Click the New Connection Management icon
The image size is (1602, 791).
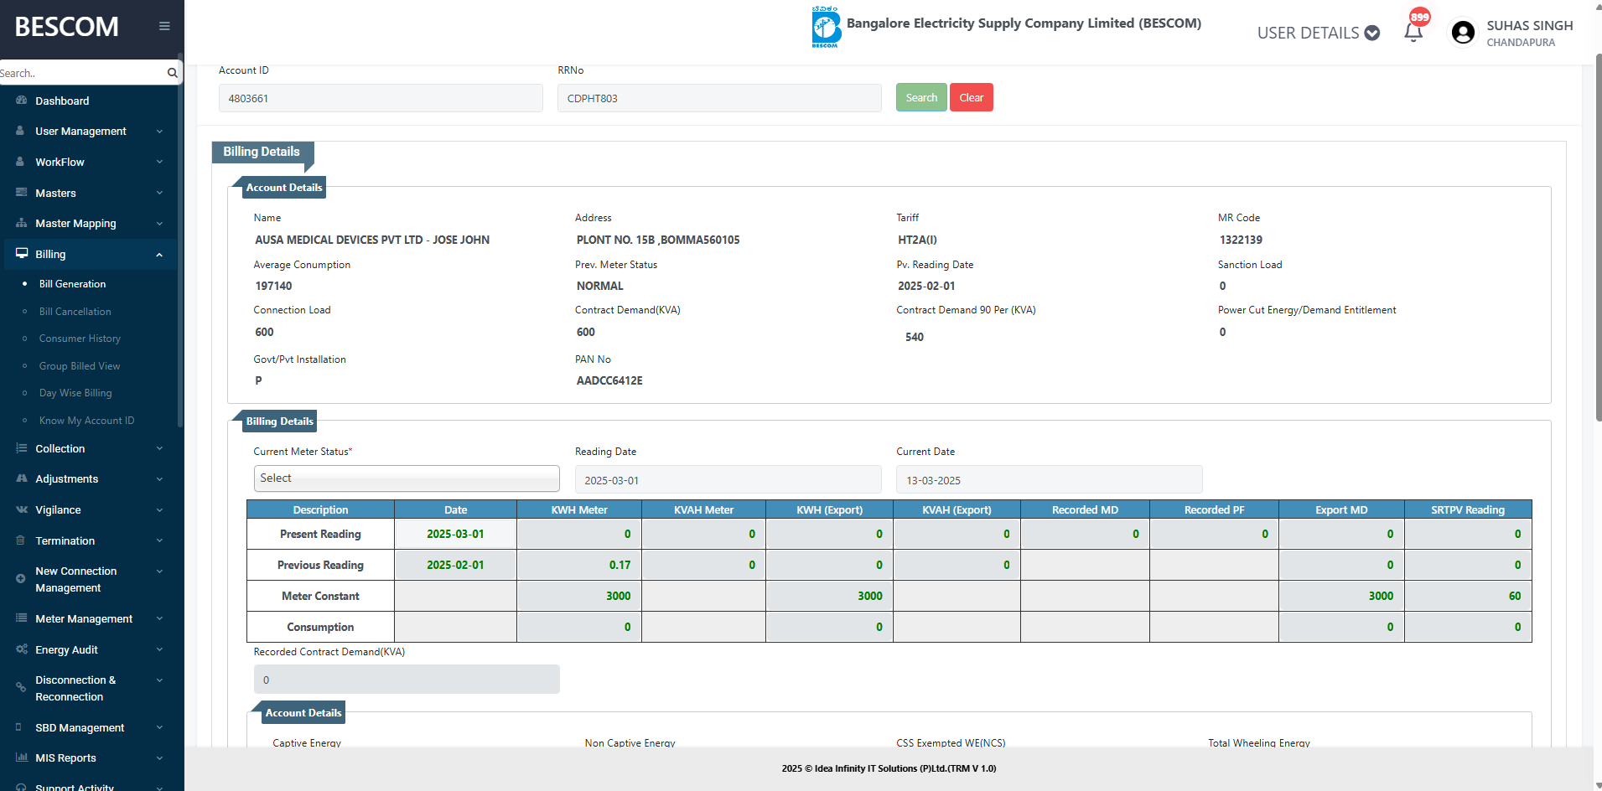20,579
